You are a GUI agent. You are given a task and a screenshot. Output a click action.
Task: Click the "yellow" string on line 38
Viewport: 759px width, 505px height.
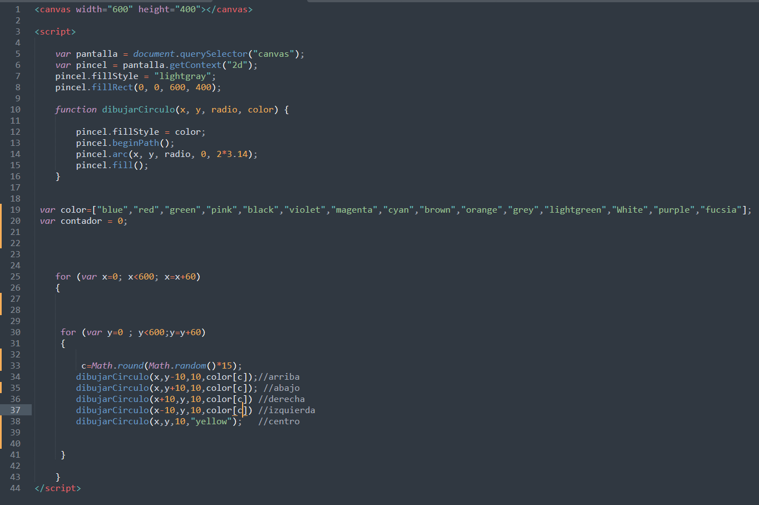pos(211,421)
